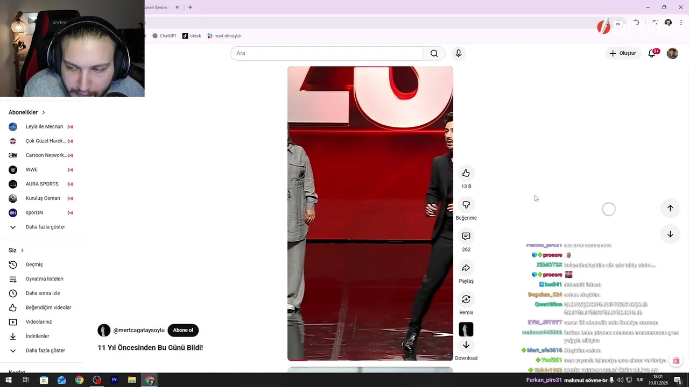Open taskbar clock 18:01
This screenshot has width=689, height=387.
[657, 380]
